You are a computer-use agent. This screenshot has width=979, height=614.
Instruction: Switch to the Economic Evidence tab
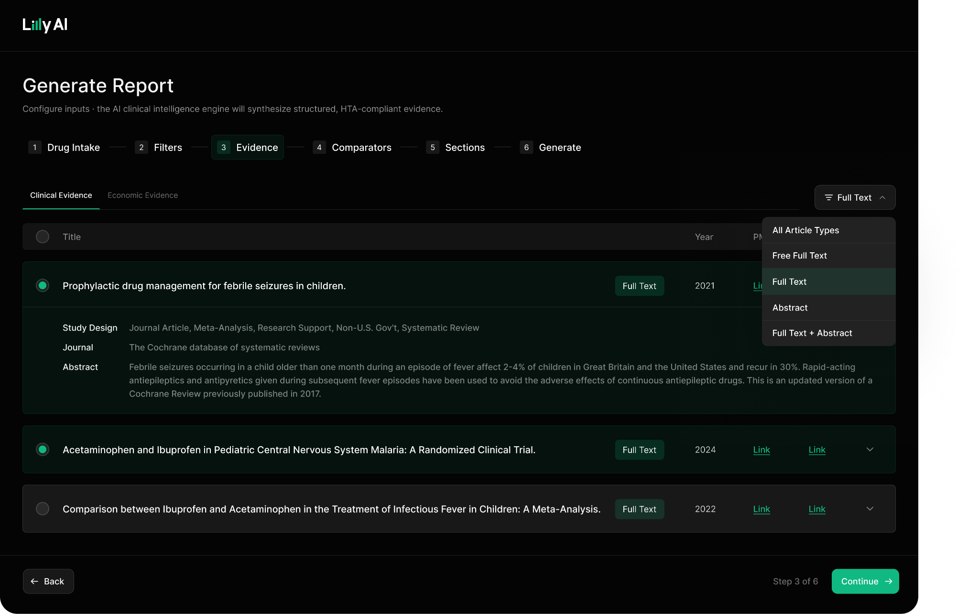click(x=142, y=195)
